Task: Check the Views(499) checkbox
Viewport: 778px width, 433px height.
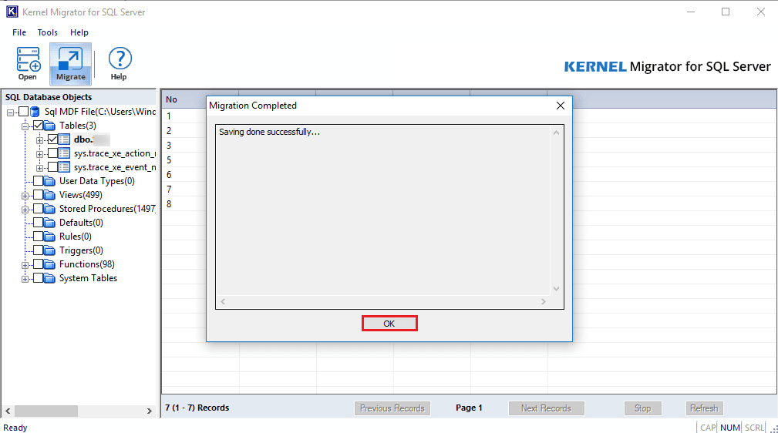Action: coord(39,195)
